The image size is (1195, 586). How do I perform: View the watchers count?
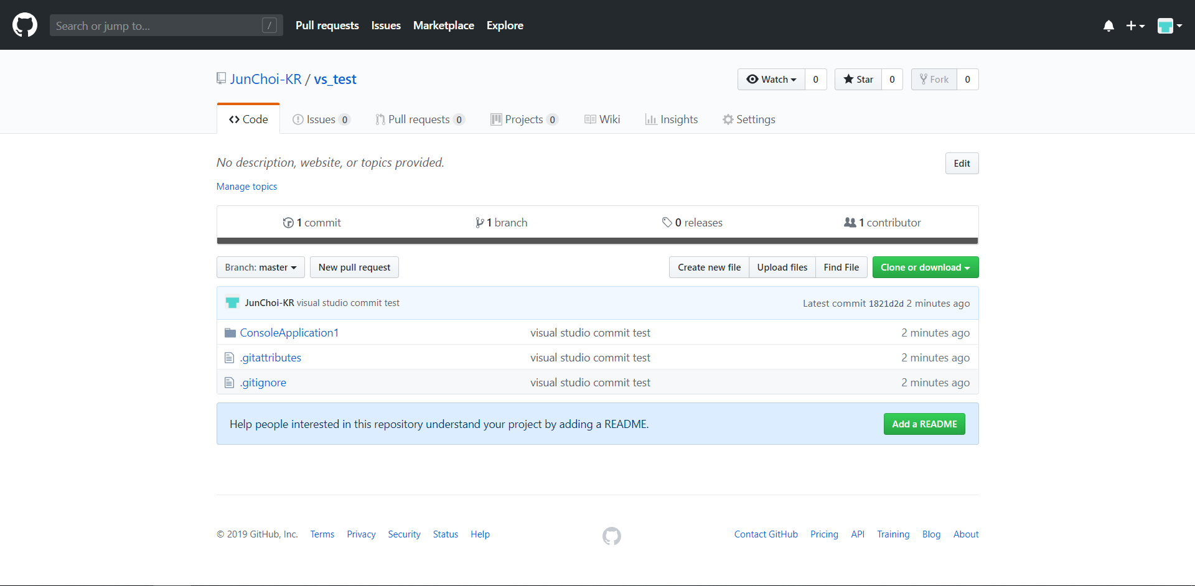[x=815, y=79]
